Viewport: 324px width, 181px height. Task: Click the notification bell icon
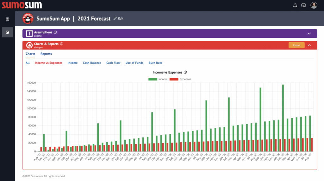(295, 5)
